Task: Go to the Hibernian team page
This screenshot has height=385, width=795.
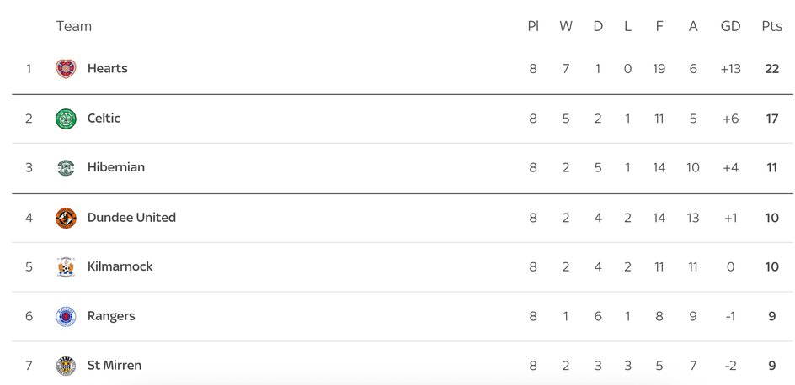Action: tap(116, 168)
